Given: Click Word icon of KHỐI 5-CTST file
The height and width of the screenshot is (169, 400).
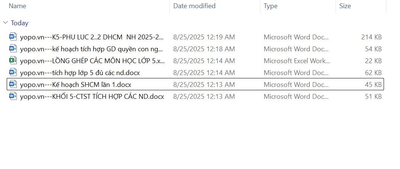Looking at the screenshot, I should 13,96.
